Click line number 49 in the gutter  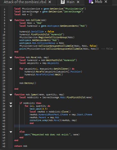point(4,146)
